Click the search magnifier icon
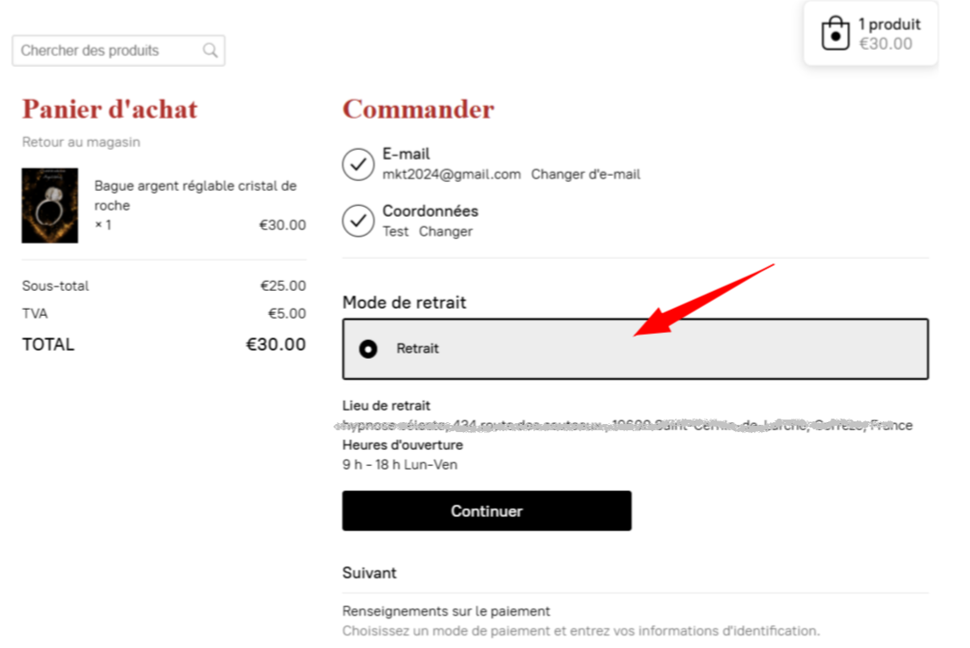 [210, 50]
